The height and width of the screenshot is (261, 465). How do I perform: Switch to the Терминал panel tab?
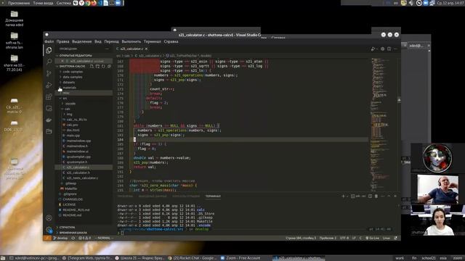(213, 196)
